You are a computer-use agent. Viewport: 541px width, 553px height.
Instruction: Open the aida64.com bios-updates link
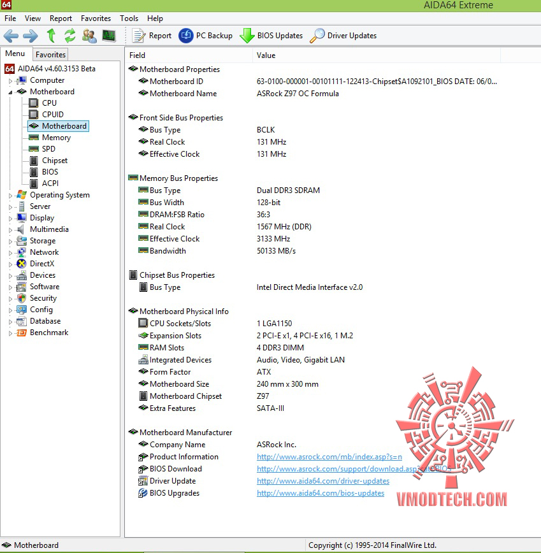(321, 493)
